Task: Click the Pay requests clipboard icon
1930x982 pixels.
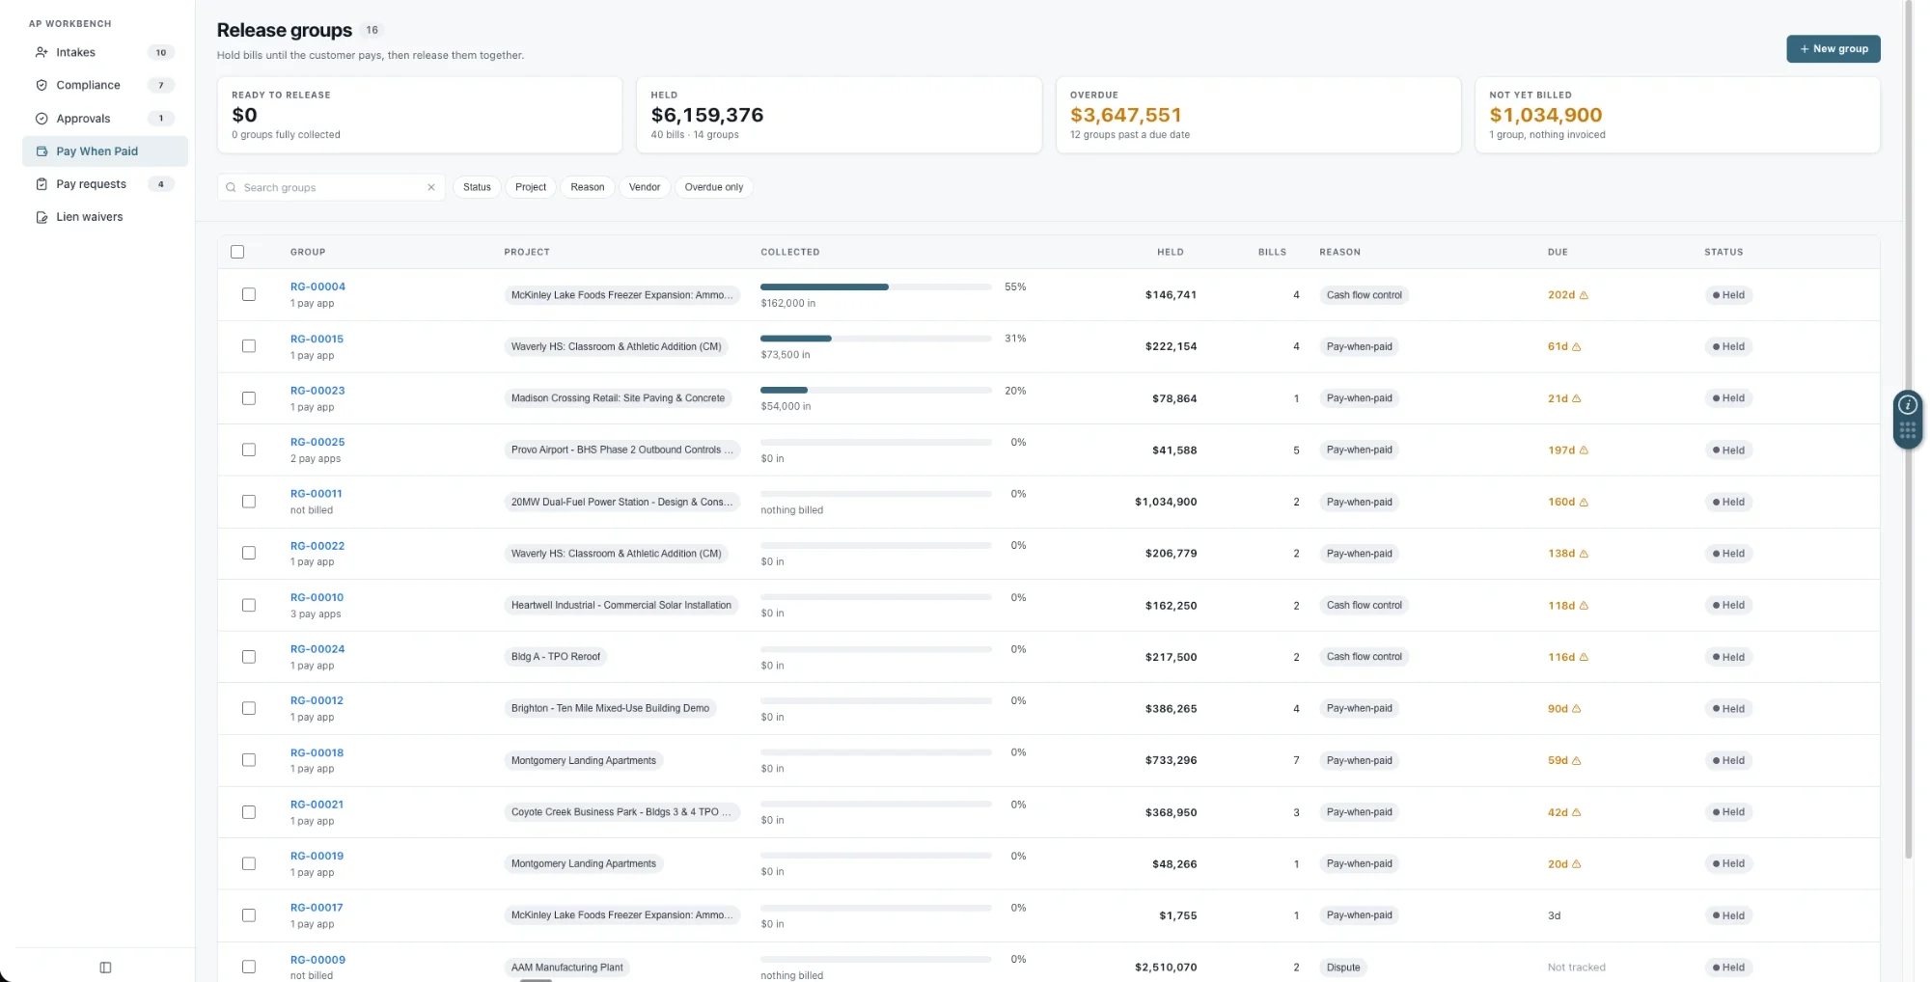Action: (41, 184)
